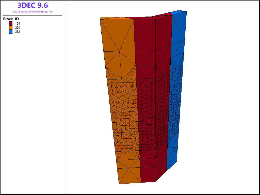Click the 232 legend label
Image resolution: width=260 pixels, height=195 pixels.
point(18,32)
